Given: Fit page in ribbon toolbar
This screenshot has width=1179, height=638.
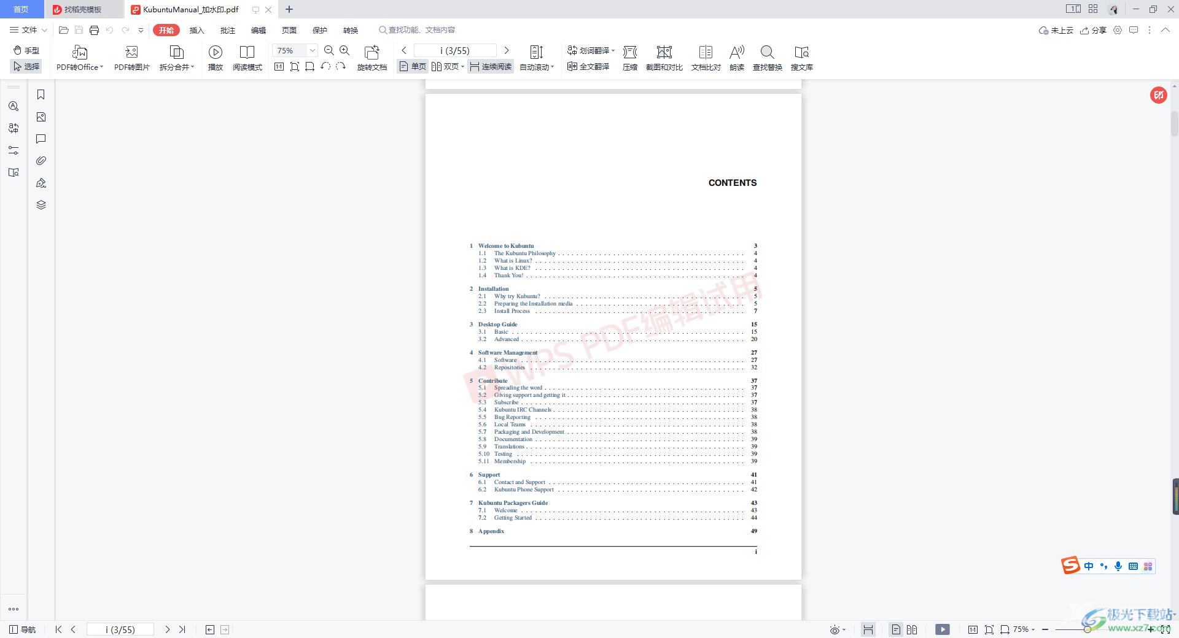Looking at the screenshot, I should [x=295, y=66].
